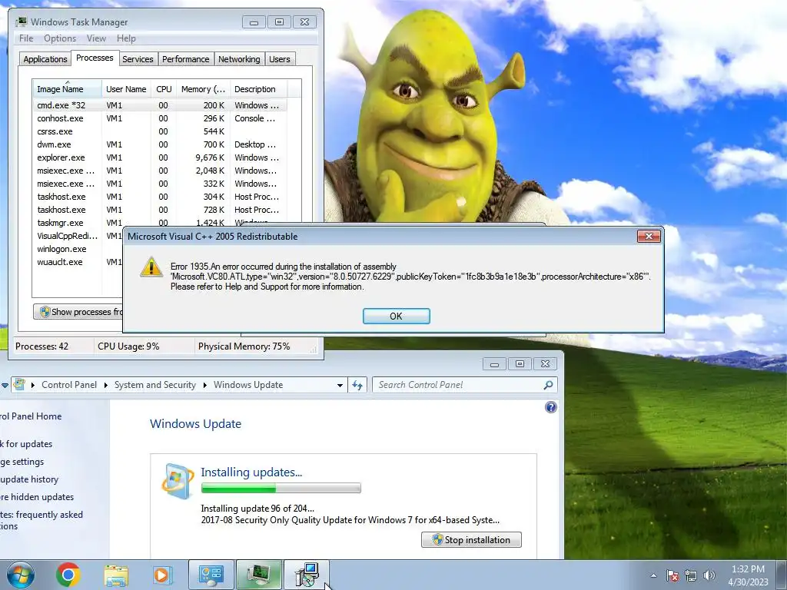
Task: Expand the arrow after System and Security breadcrumb
Action: (204, 385)
